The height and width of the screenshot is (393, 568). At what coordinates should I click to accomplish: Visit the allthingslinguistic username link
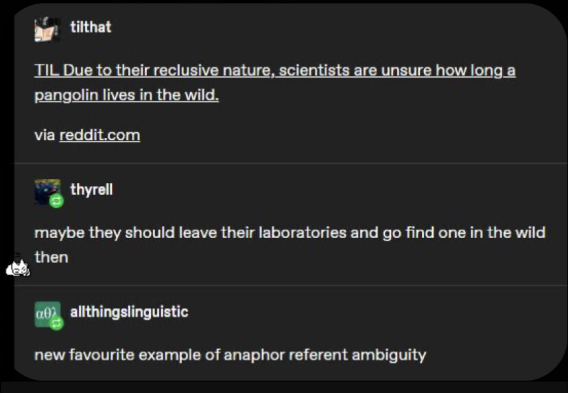(129, 312)
